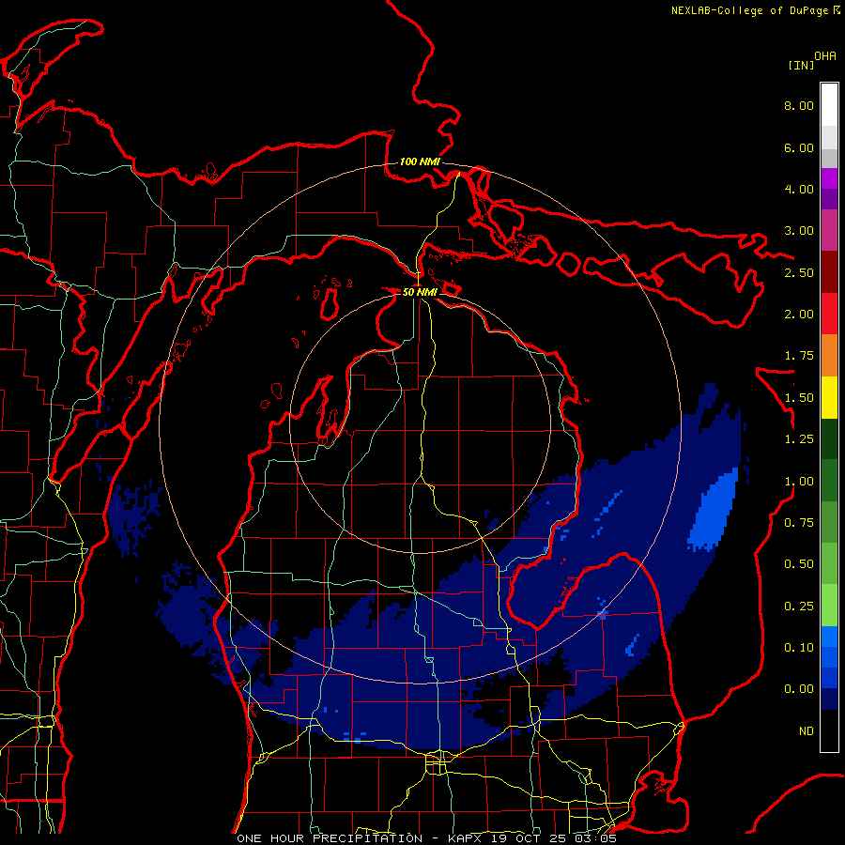Select the 1.75 legend value

799,356
